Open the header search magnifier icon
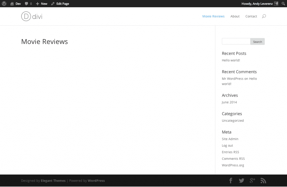Viewport: 287px width, 187px height. tap(264, 16)
